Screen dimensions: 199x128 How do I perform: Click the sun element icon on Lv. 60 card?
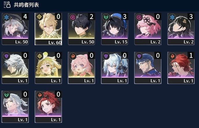pos(39,17)
